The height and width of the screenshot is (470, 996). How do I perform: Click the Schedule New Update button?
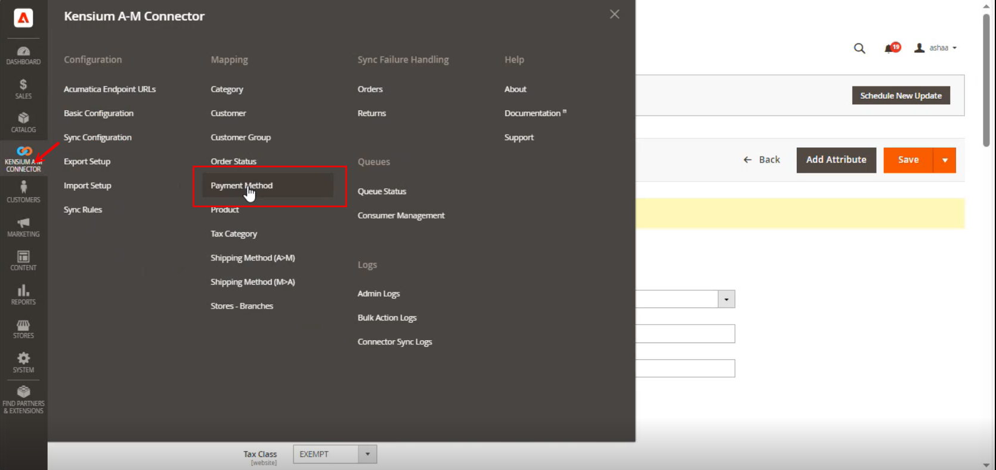(901, 95)
